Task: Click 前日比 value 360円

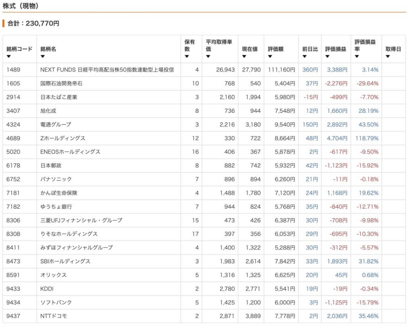Action: (310, 70)
